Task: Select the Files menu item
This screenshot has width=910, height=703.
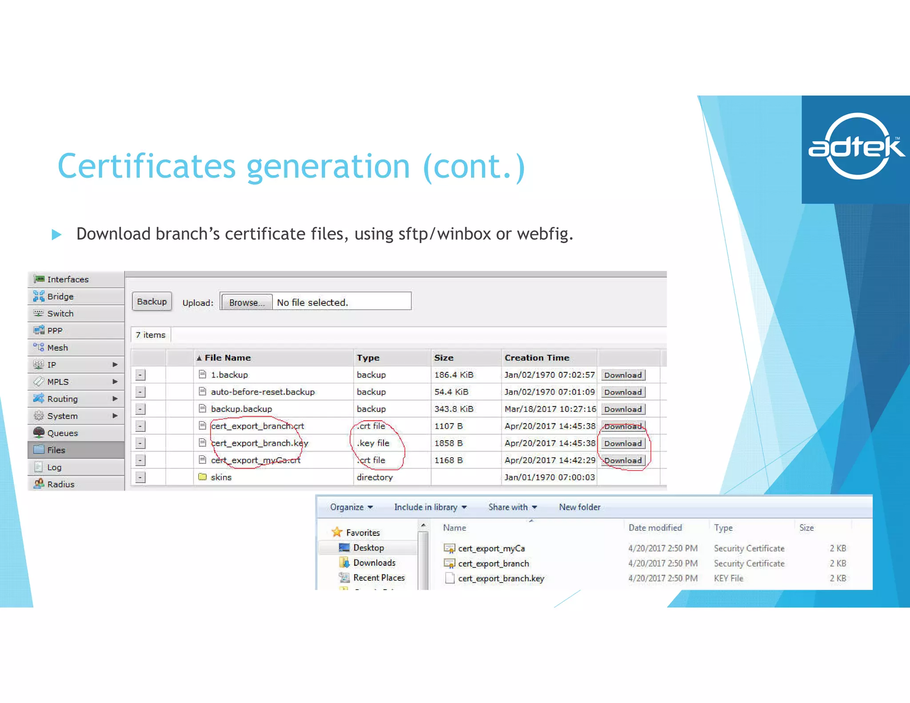Action: click(x=56, y=450)
